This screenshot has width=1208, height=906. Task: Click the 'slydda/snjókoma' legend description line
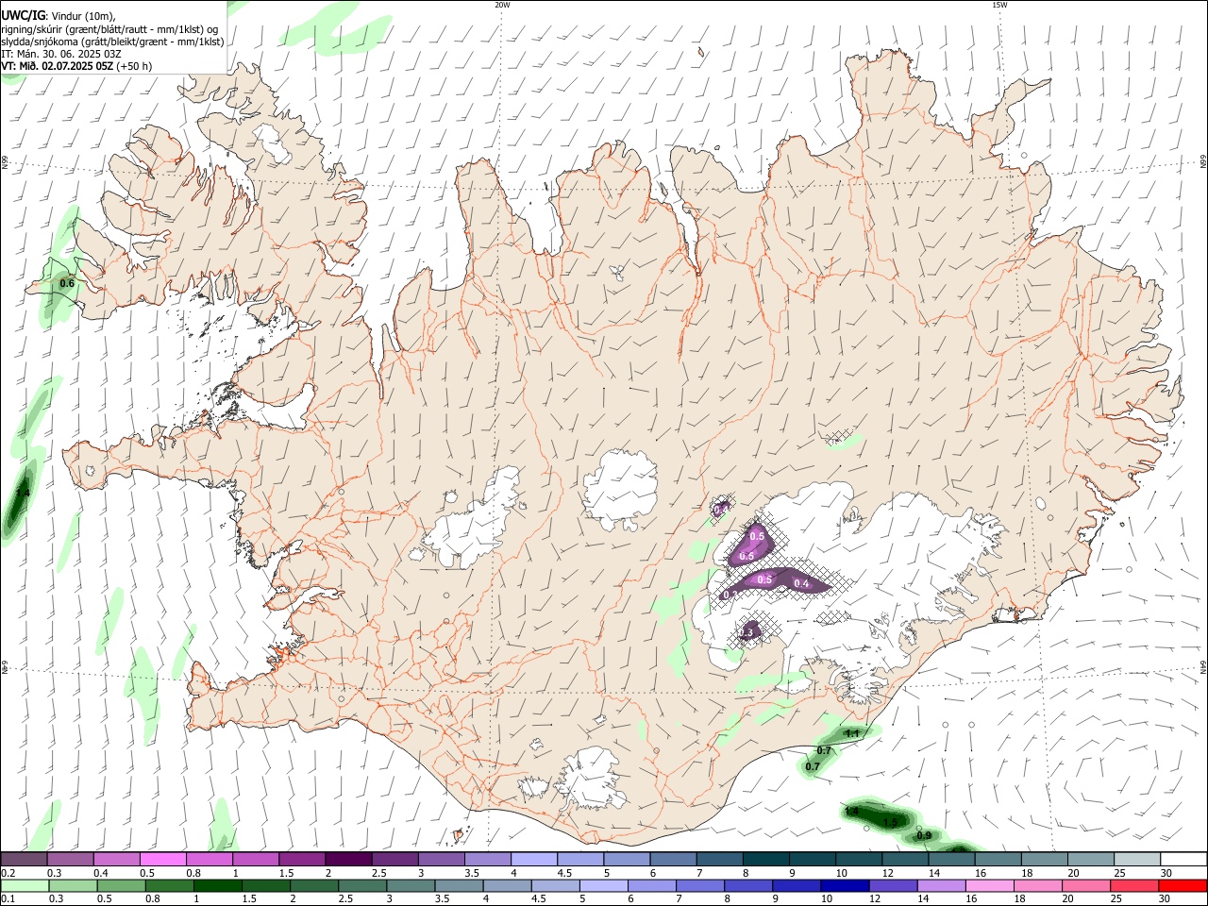[112, 42]
